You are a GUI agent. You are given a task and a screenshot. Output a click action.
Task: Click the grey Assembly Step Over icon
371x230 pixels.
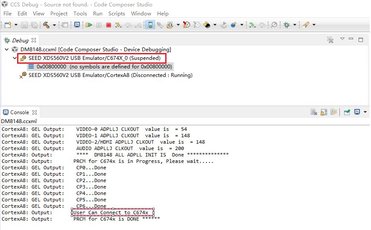[262, 25]
